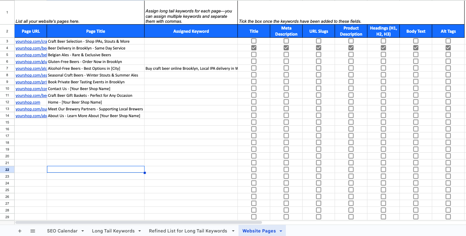
Task: Click the selection fill handle of the active cell
Action: coord(145,173)
